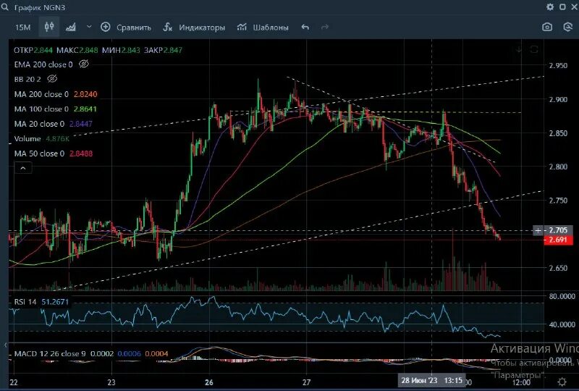Switch to the area chart type icon
The width and height of the screenshot is (579, 391).
point(70,27)
